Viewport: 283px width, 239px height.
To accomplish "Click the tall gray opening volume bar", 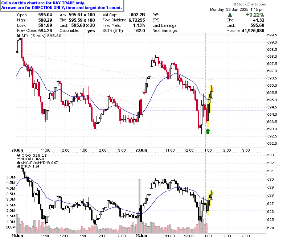I will [139, 206].
